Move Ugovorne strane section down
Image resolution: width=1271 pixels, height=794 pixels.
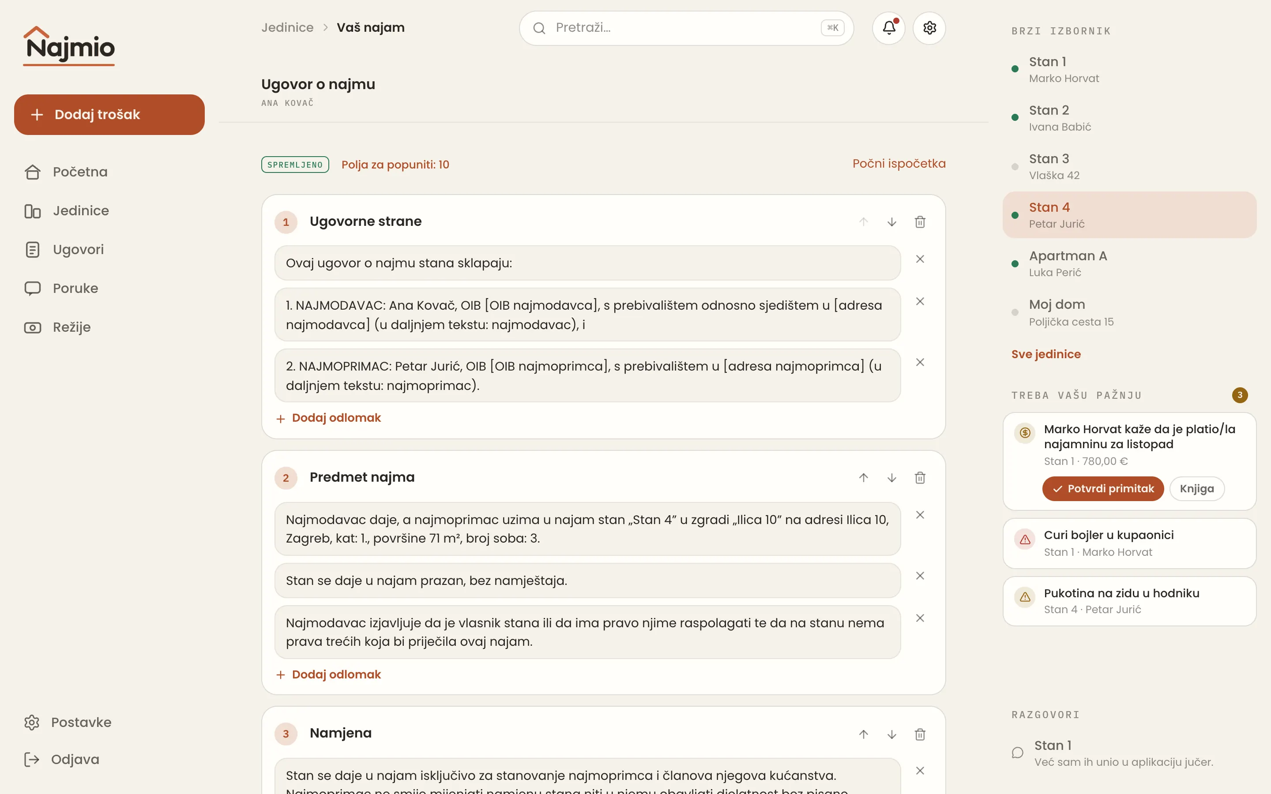891,222
